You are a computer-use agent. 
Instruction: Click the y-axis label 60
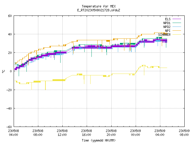coord(10,16)
